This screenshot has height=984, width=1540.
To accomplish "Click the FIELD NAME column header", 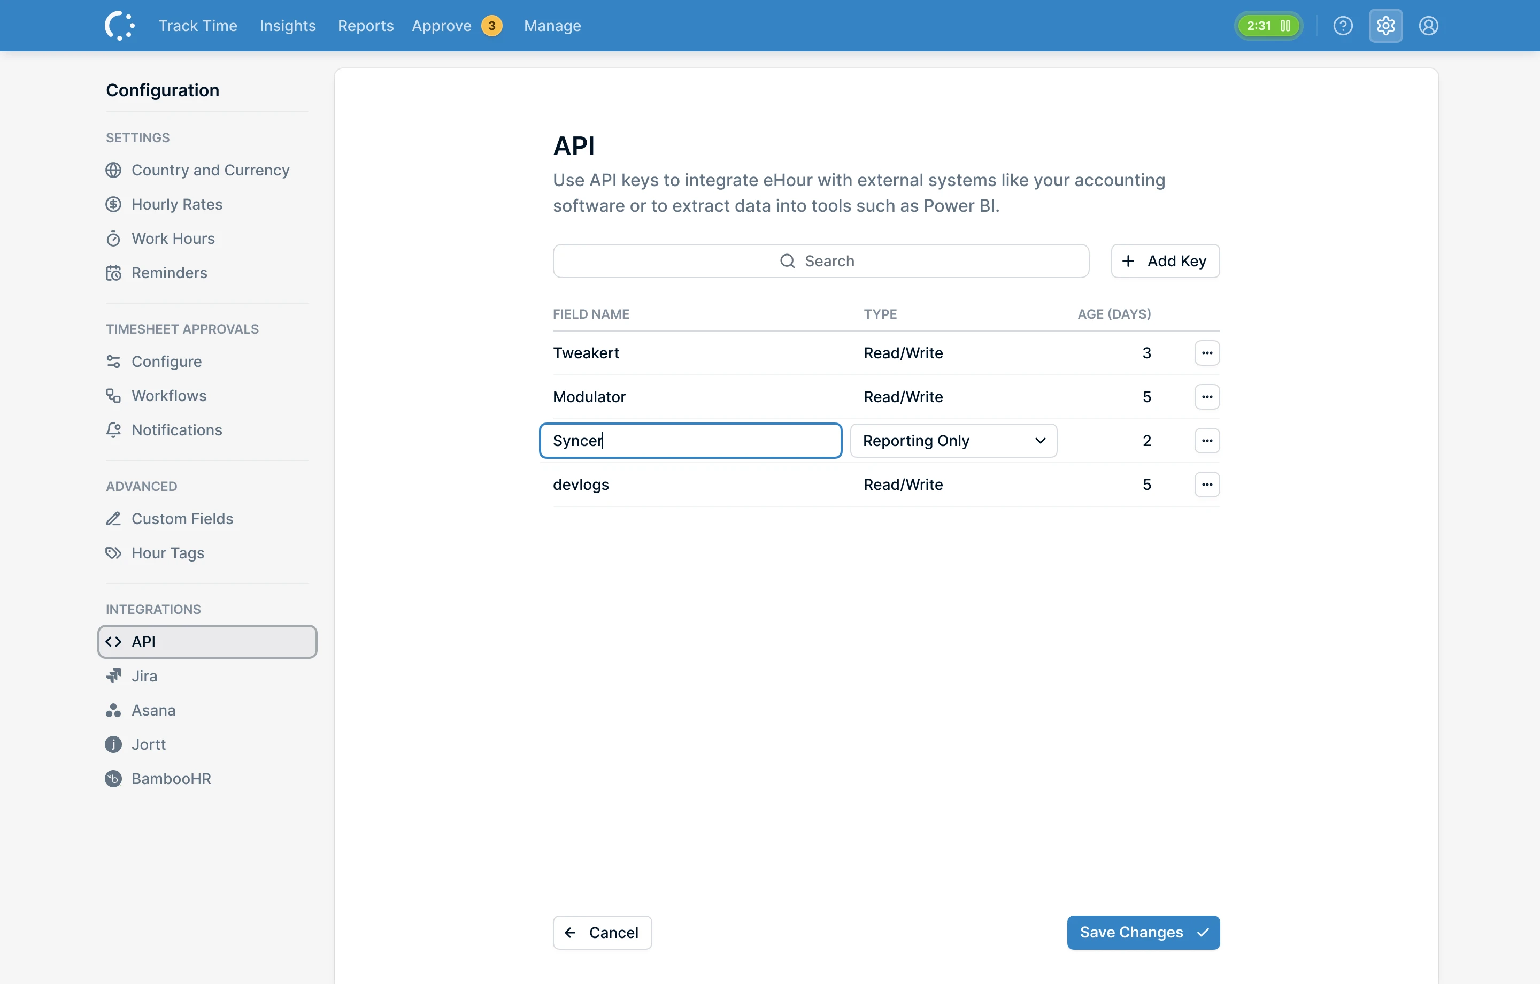I will (x=591, y=314).
